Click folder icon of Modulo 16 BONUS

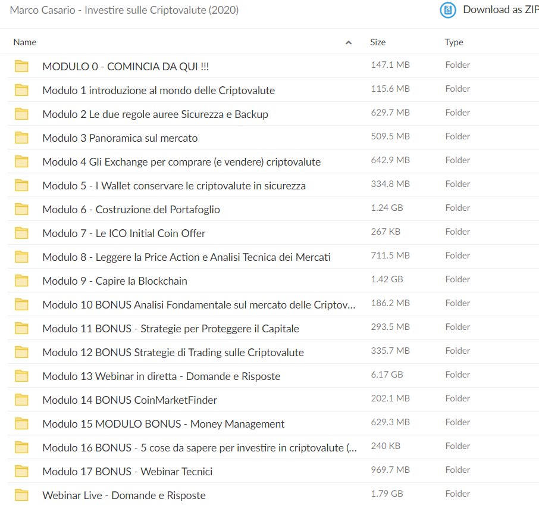21,447
